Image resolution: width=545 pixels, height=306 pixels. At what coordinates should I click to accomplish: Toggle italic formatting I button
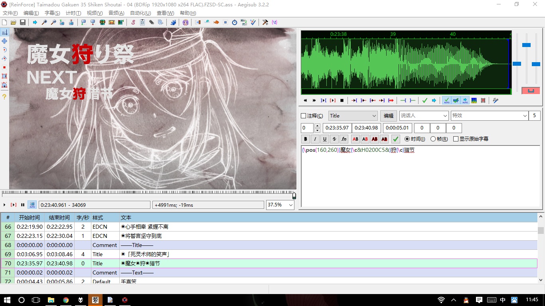pyautogui.click(x=315, y=139)
